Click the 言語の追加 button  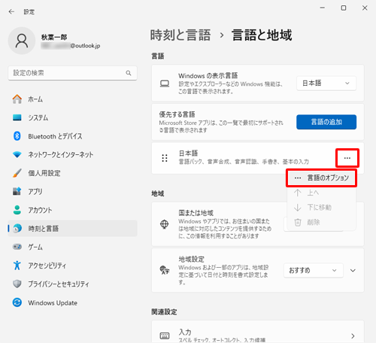coord(326,122)
